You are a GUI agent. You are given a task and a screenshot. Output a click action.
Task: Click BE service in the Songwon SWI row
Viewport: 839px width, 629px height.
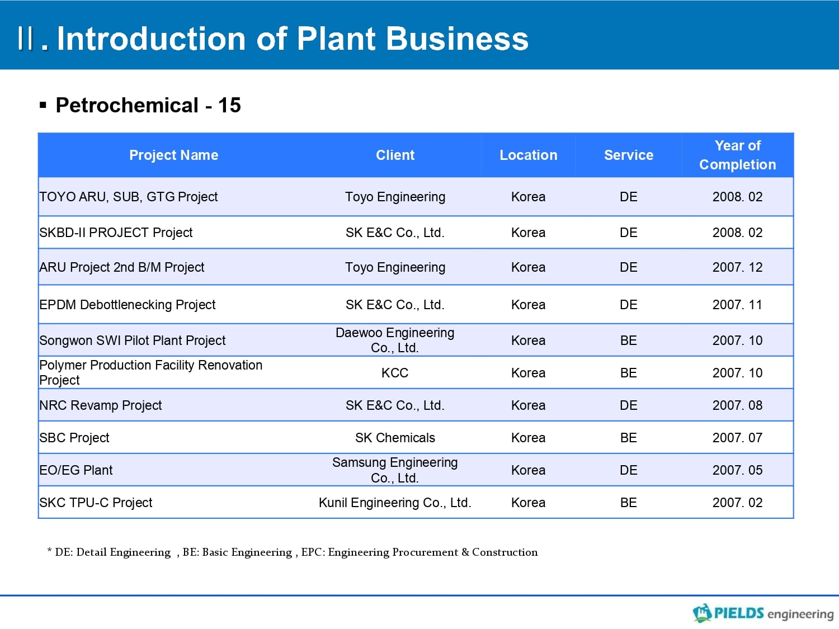click(629, 340)
